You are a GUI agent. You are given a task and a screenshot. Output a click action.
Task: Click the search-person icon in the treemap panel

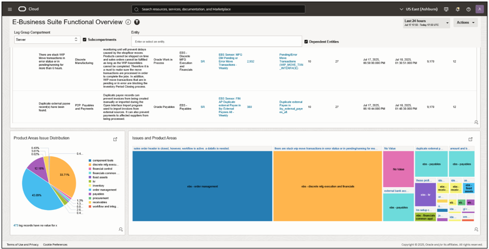[x=476, y=229]
